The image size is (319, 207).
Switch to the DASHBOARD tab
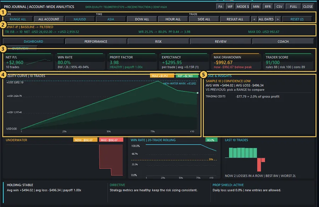click(x=33, y=41)
